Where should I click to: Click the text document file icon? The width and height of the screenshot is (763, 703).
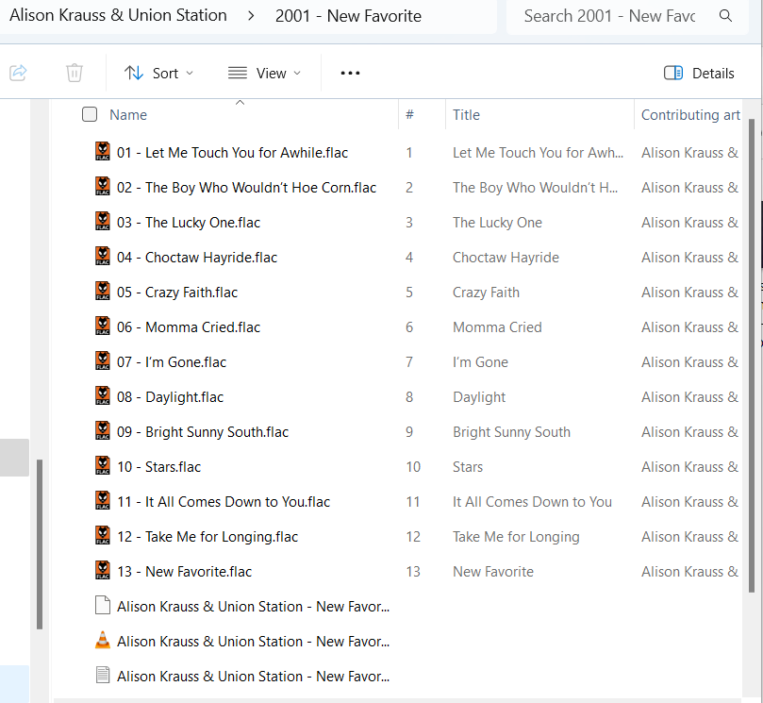(x=103, y=676)
